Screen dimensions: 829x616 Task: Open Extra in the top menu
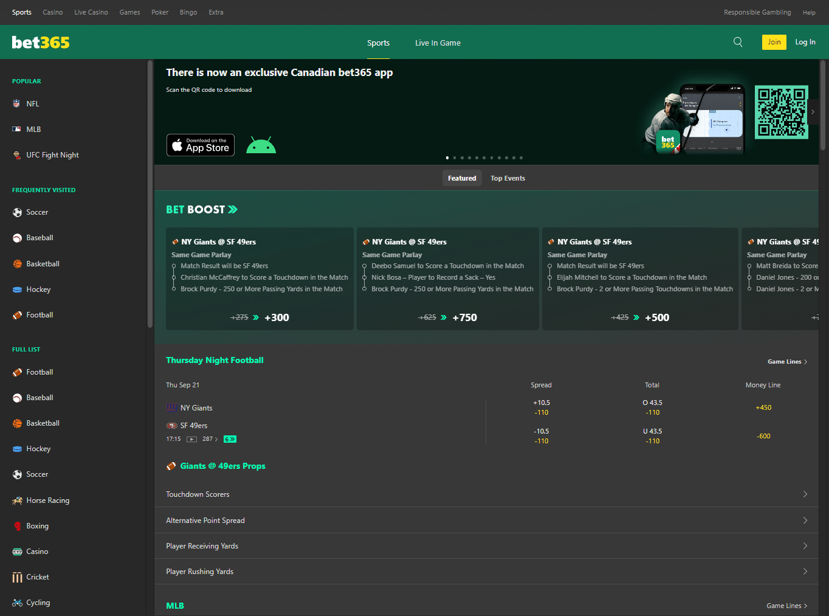tap(216, 12)
